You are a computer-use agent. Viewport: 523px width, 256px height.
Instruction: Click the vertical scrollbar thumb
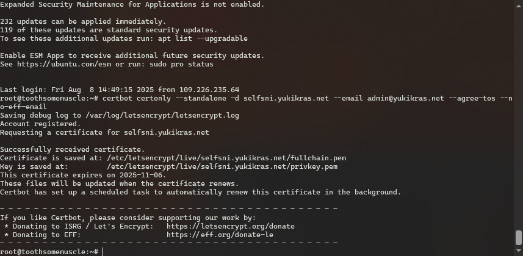tap(519, 238)
